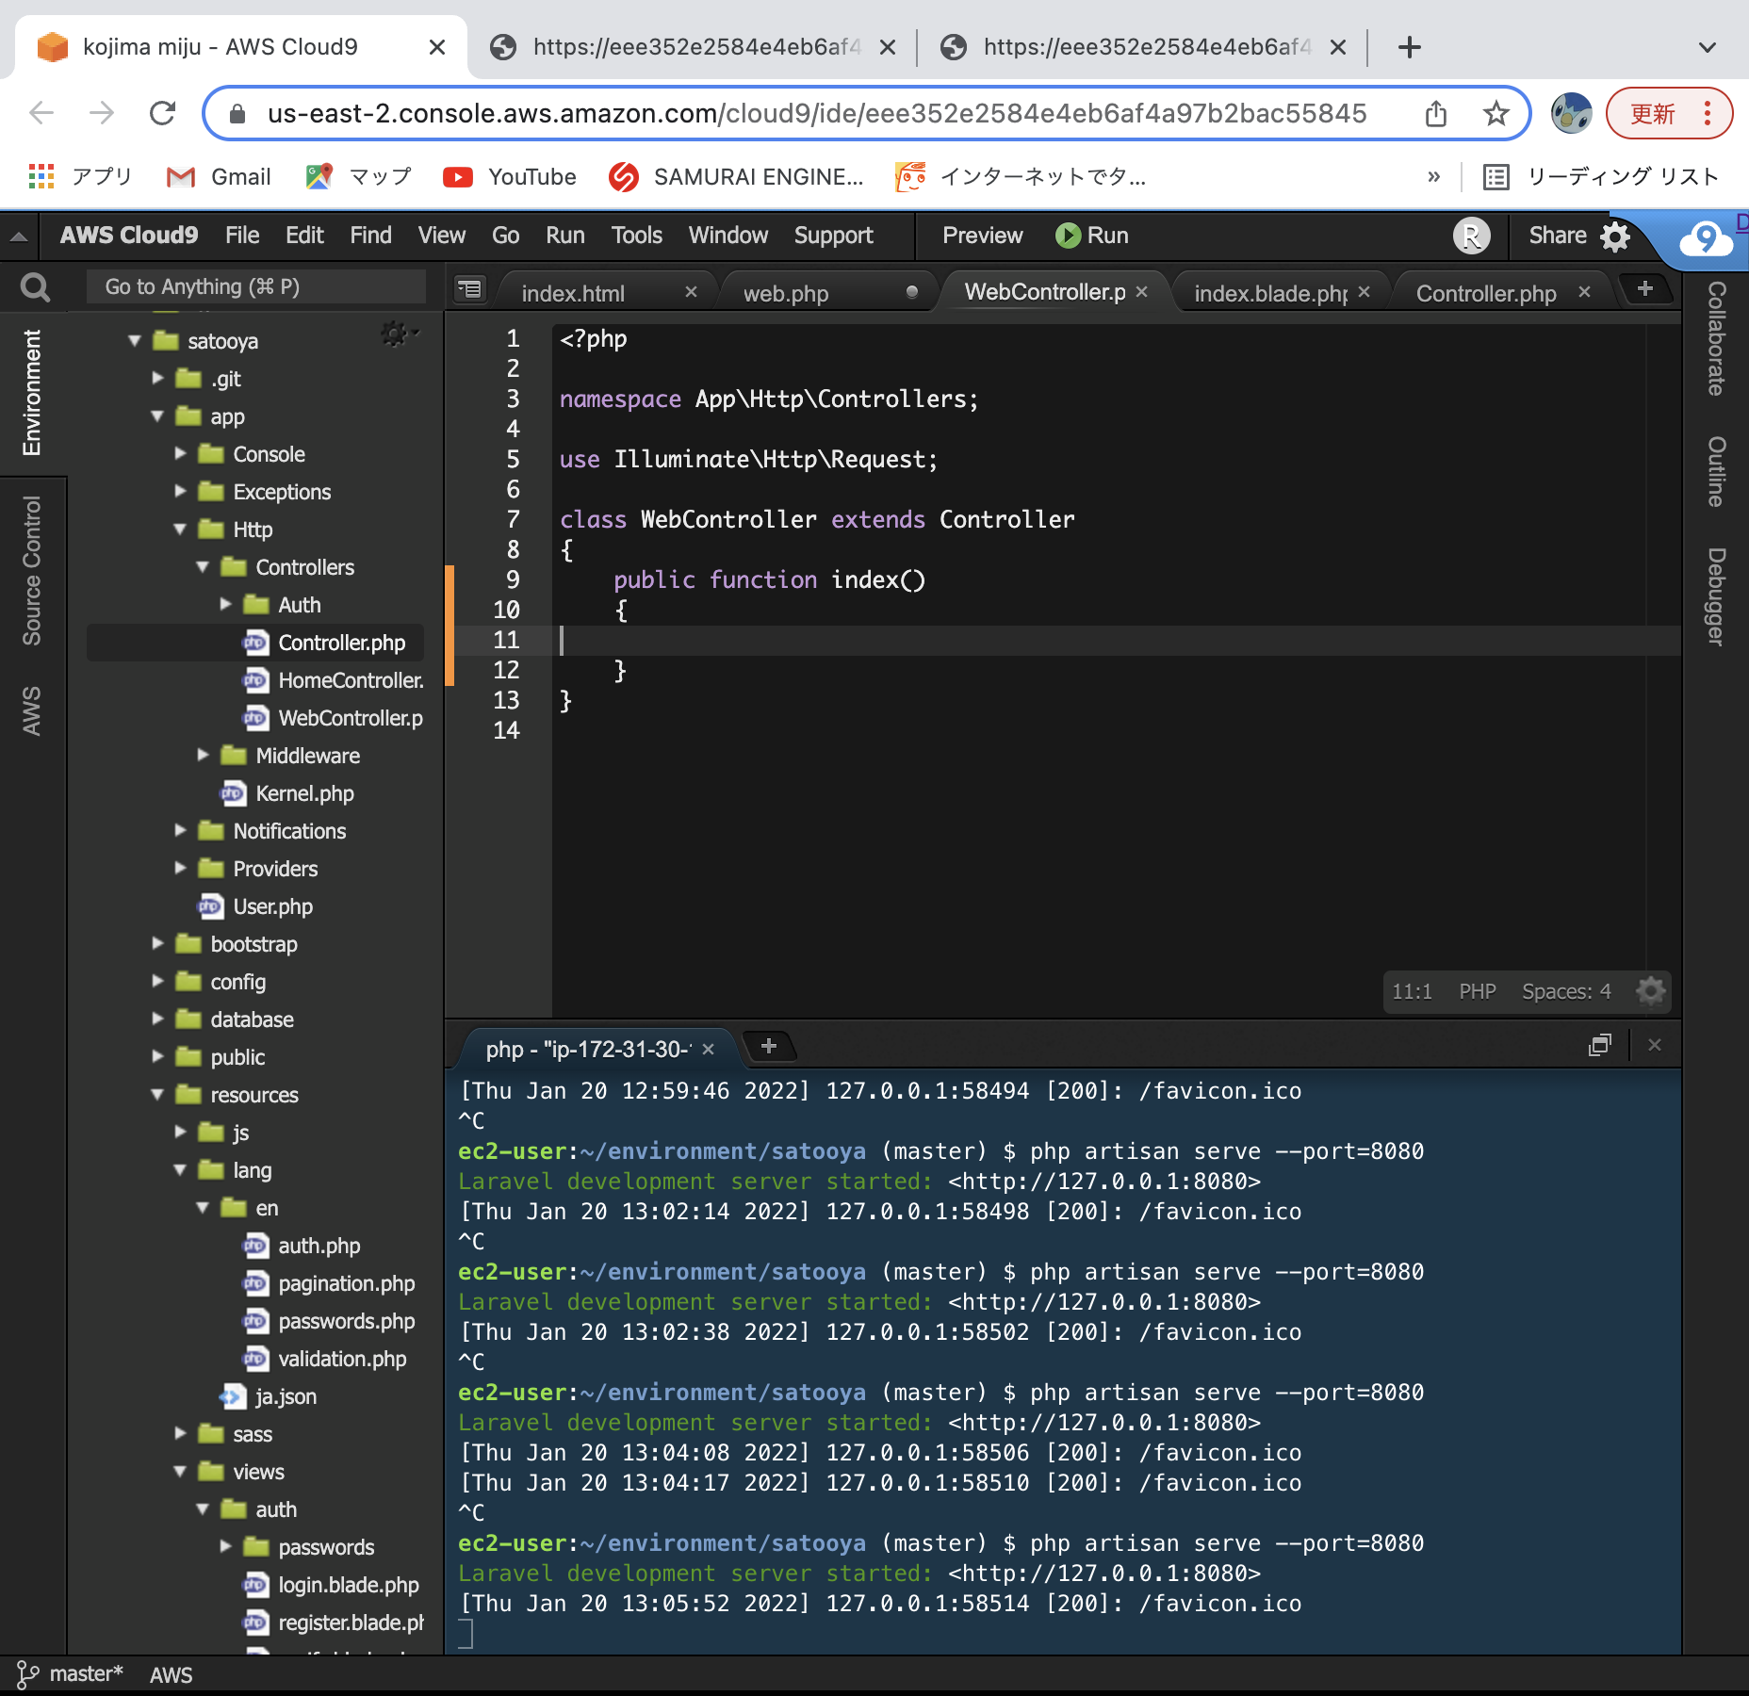The height and width of the screenshot is (1696, 1749).
Task: Click the Spaces: 4 indentation setting
Action: 1566,991
